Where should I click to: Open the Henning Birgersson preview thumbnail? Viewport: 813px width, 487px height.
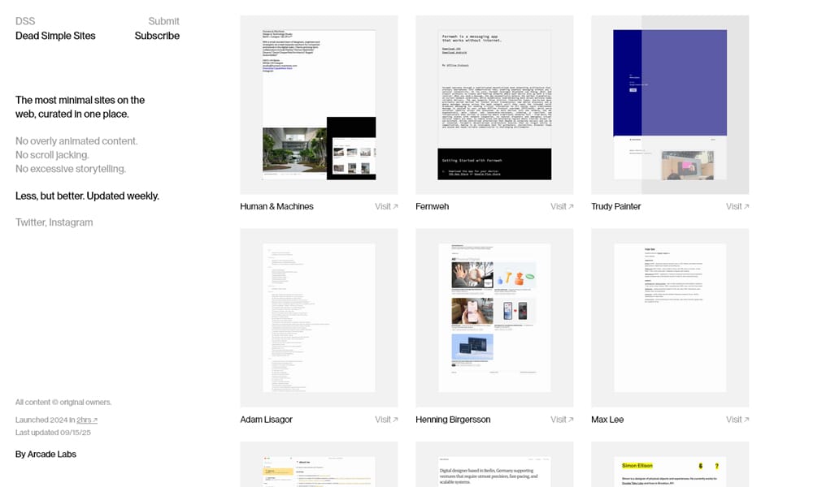(493, 317)
